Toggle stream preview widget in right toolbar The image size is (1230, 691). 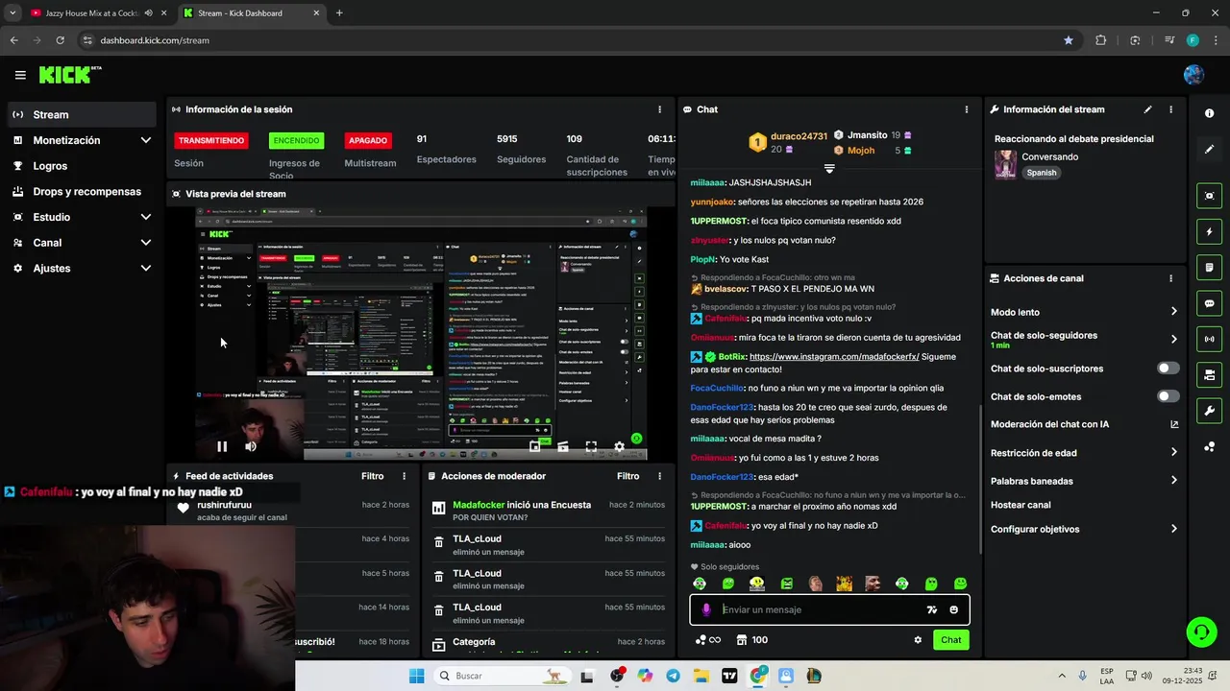click(1209, 196)
